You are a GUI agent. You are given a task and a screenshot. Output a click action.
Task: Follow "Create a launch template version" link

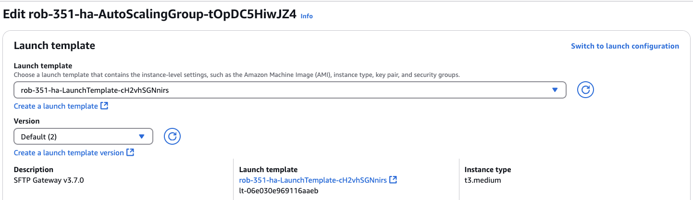(69, 152)
